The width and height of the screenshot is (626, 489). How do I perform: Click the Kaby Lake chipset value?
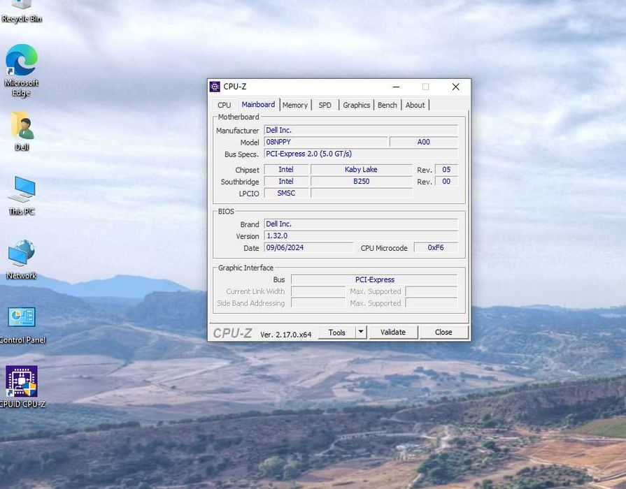(362, 170)
